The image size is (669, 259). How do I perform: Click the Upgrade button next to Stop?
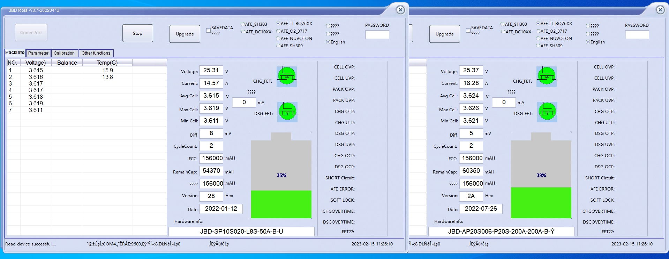click(185, 34)
